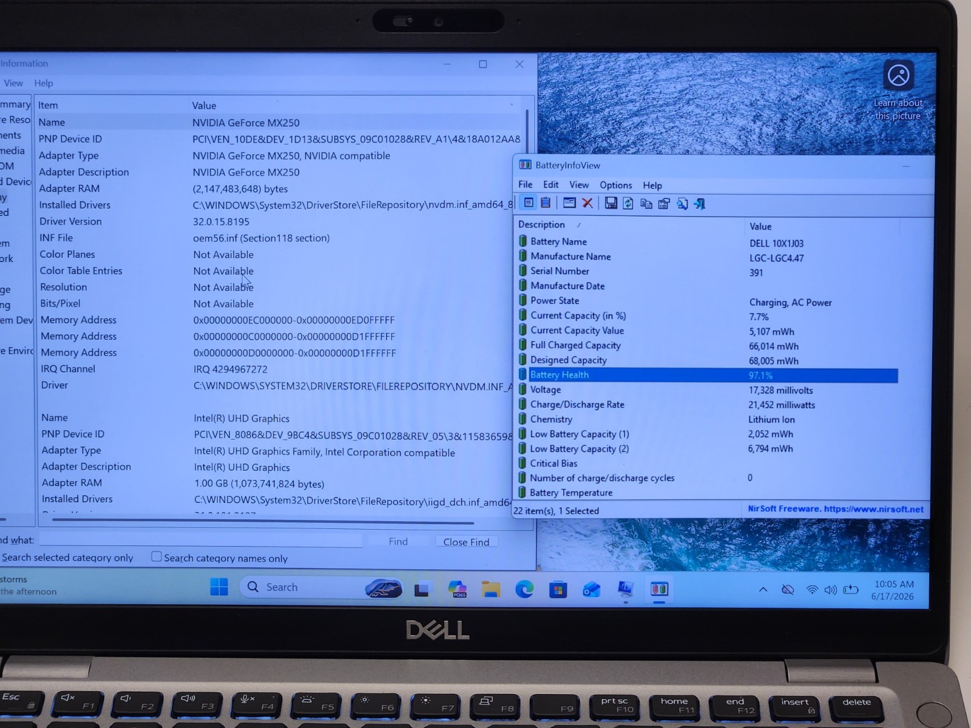
Task: Select the Battery Name row in BatteryInfoView
Action: 708,242
